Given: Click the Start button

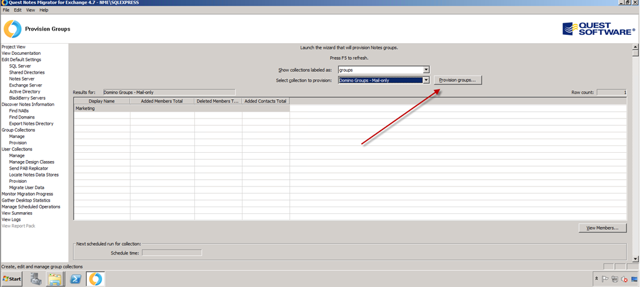Looking at the screenshot, I should (12, 280).
